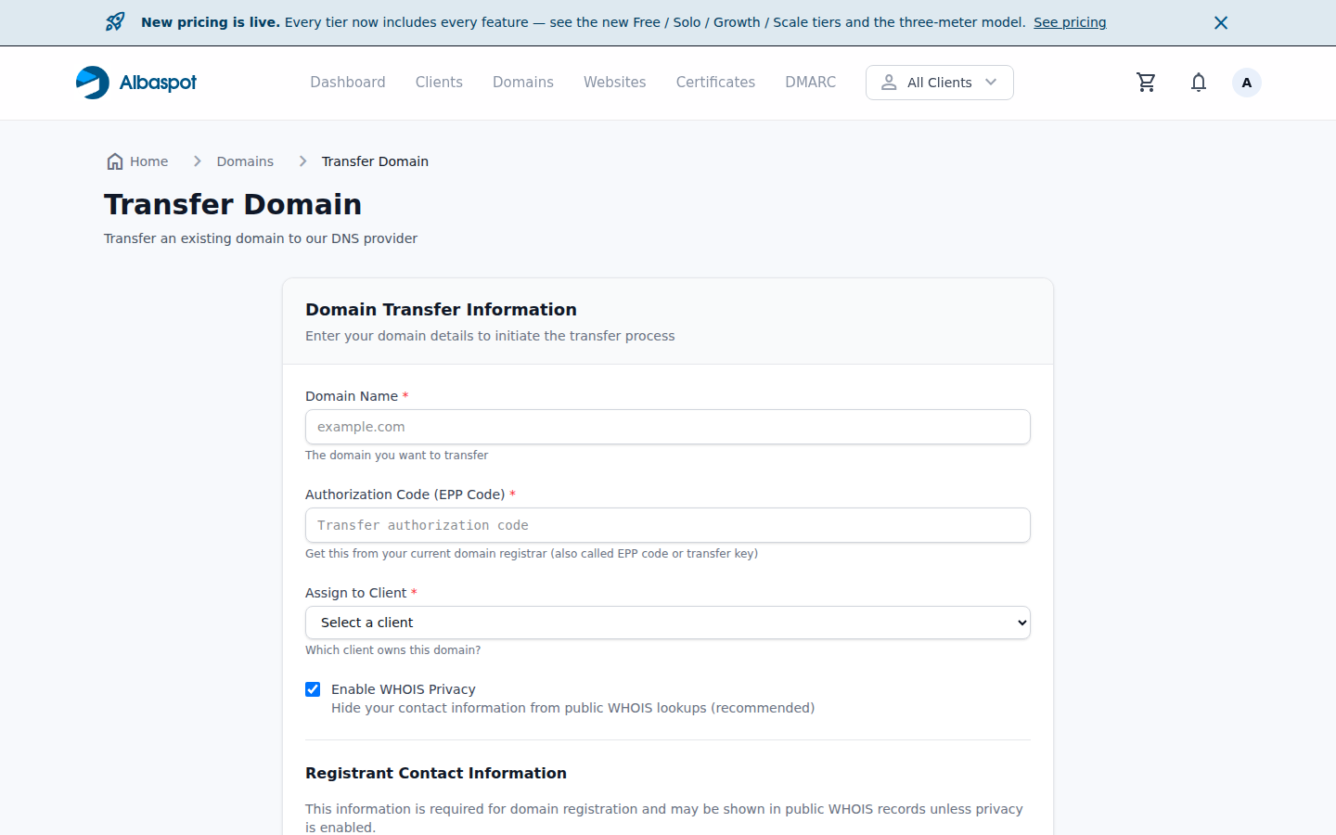1336x835 pixels.
Task: Switch to the Websites section
Action: pyautogui.click(x=614, y=83)
